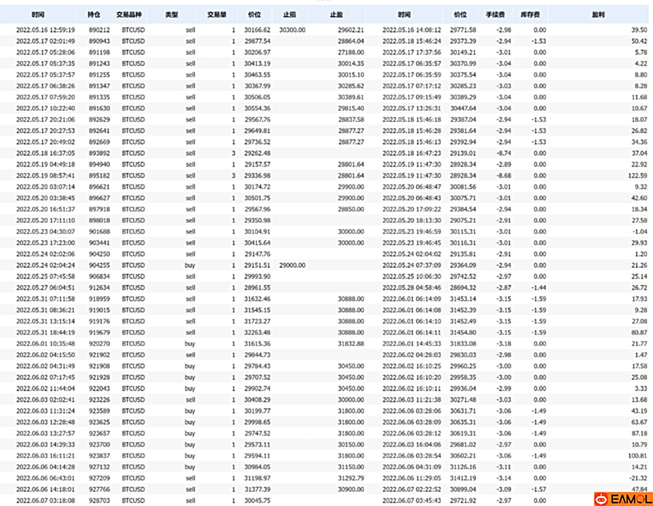This screenshot has height=506, width=653.
Task: Click the 持仓 column header
Action: pyautogui.click(x=93, y=15)
